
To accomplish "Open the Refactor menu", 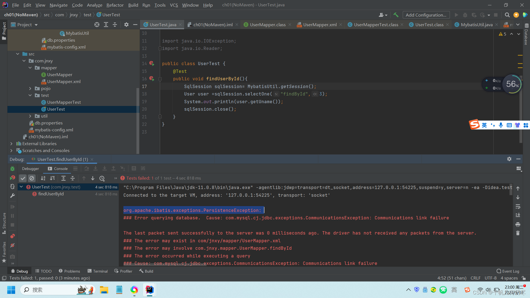I will point(115,5).
